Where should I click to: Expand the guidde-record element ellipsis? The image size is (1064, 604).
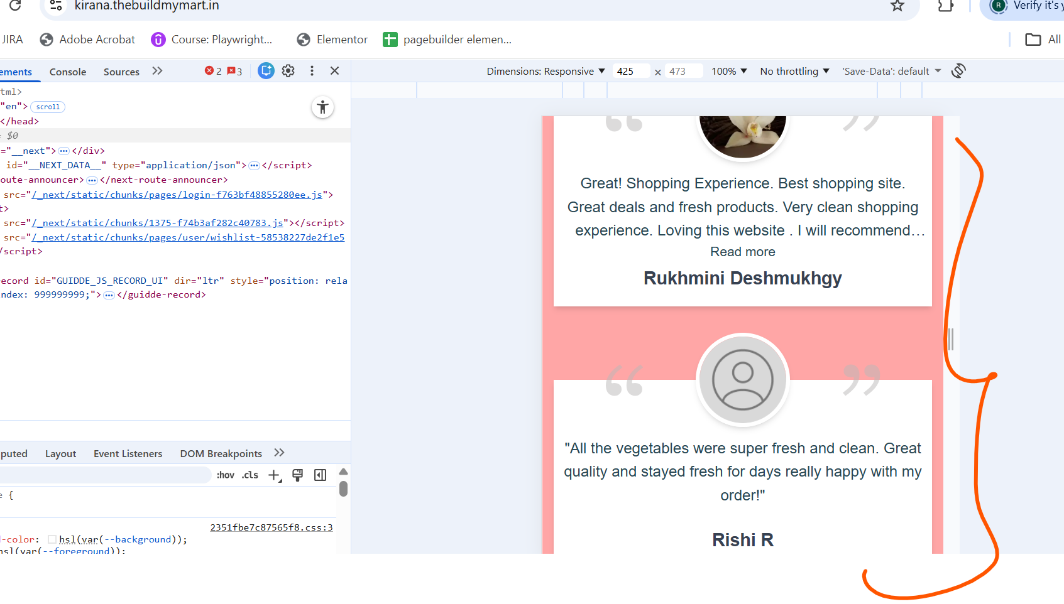pos(109,295)
